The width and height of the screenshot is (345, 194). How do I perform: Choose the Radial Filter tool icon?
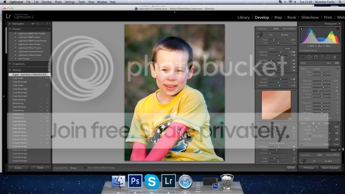[328, 57]
